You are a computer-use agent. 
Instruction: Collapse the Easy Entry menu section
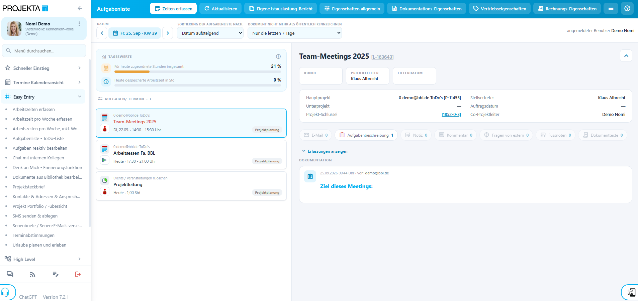(x=43, y=97)
